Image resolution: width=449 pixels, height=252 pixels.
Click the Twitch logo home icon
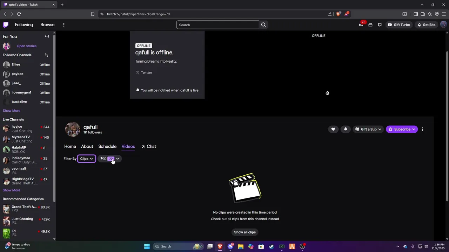[6, 25]
